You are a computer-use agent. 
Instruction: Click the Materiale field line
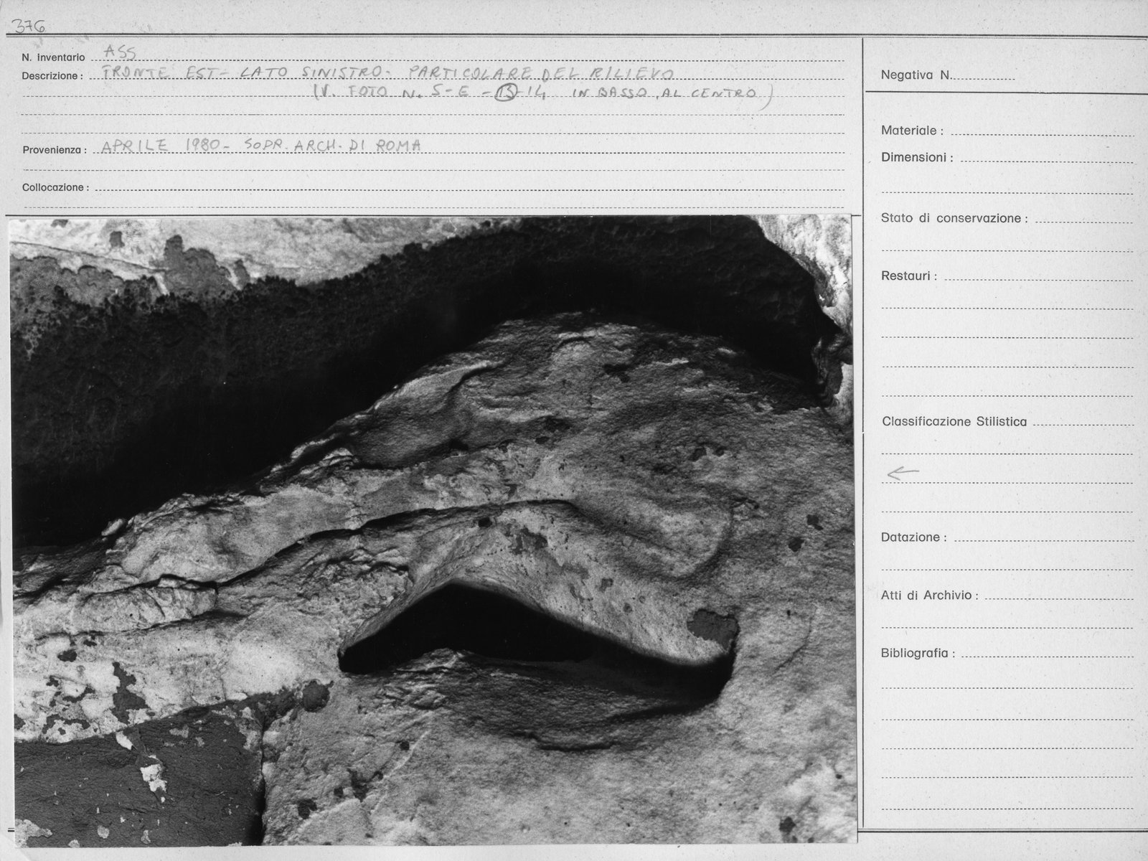(1042, 131)
